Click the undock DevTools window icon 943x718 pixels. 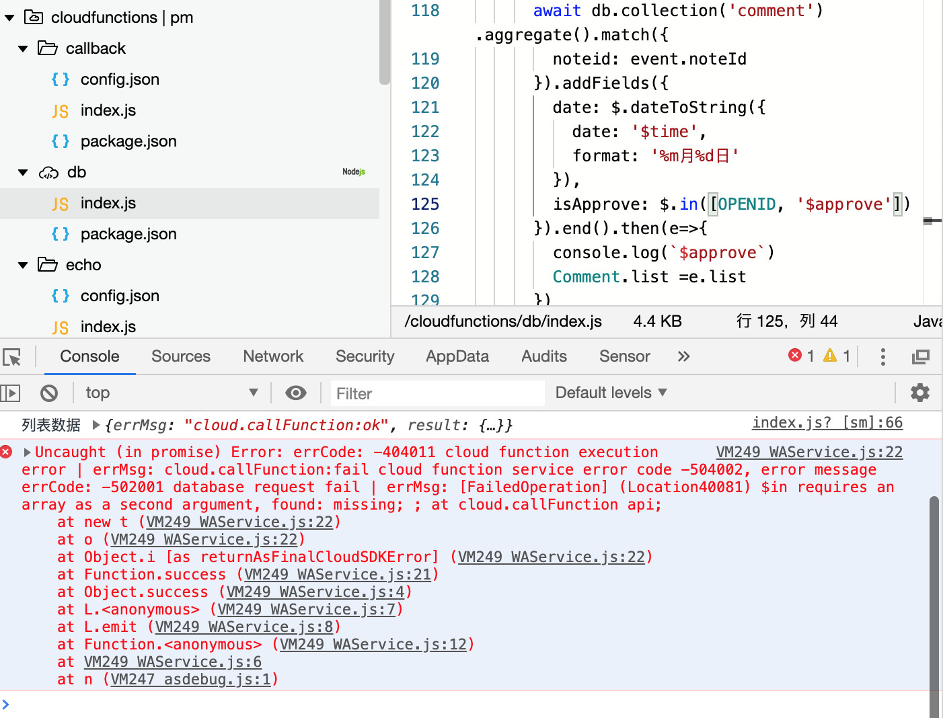tap(920, 357)
